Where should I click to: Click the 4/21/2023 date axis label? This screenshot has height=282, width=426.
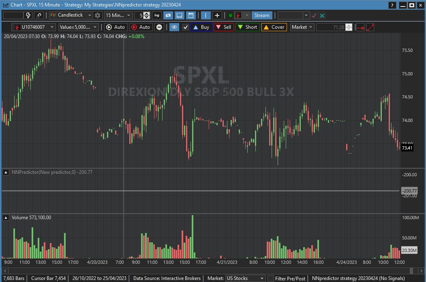[x=227, y=262]
